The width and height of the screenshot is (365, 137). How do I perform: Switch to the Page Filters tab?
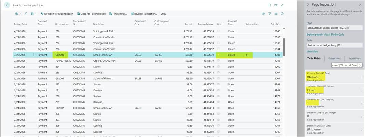pyautogui.click(x=354, y=59)
